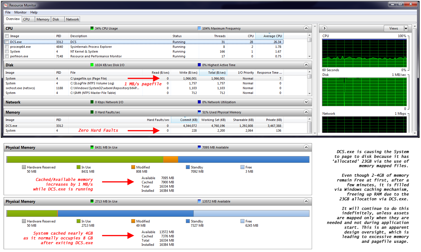This screenshot has width=421, height=252.
Task: Sort CPU list by Average CPU column
Action: point(269,36)
